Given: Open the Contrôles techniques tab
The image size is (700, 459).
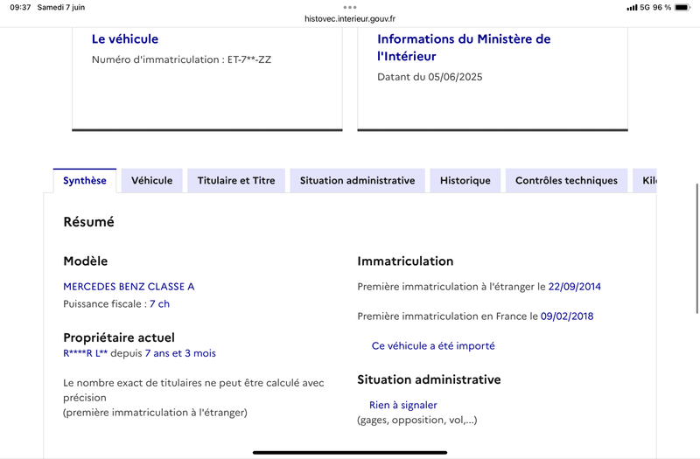Looking at the screenshot, I should (566, 181).
